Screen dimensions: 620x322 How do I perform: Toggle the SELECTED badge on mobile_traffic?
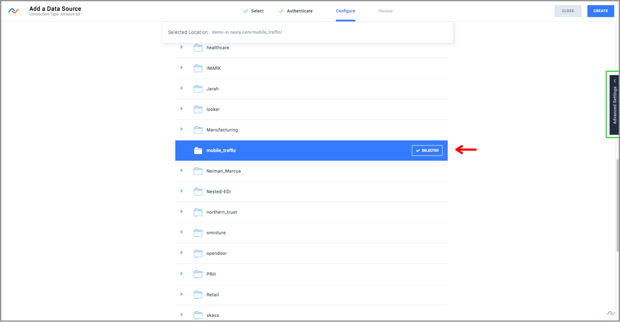(x=427, y=150)
